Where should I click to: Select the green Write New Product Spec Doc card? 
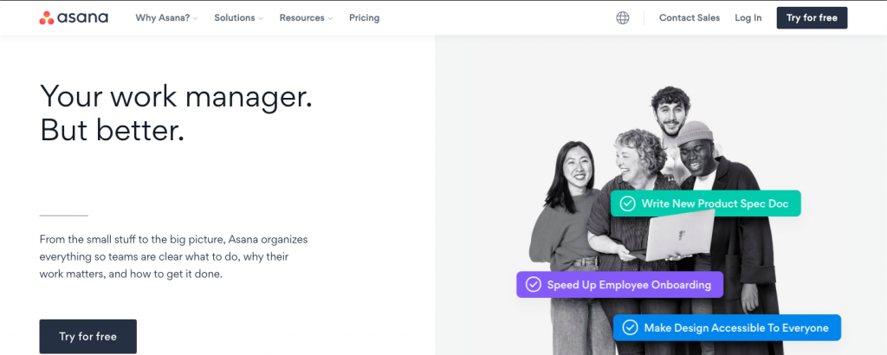click(705, 203)
